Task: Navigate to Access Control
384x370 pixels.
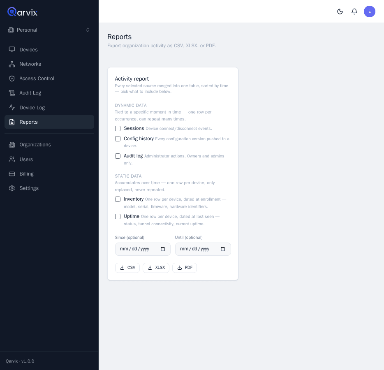Action: pos(49,79)
